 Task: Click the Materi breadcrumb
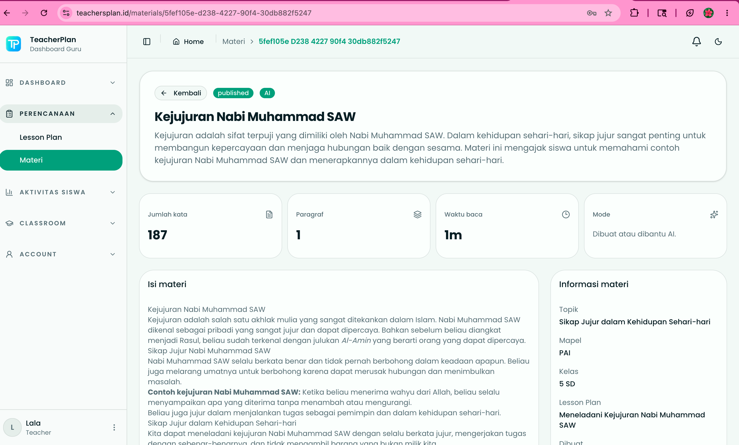pos(234,41)
